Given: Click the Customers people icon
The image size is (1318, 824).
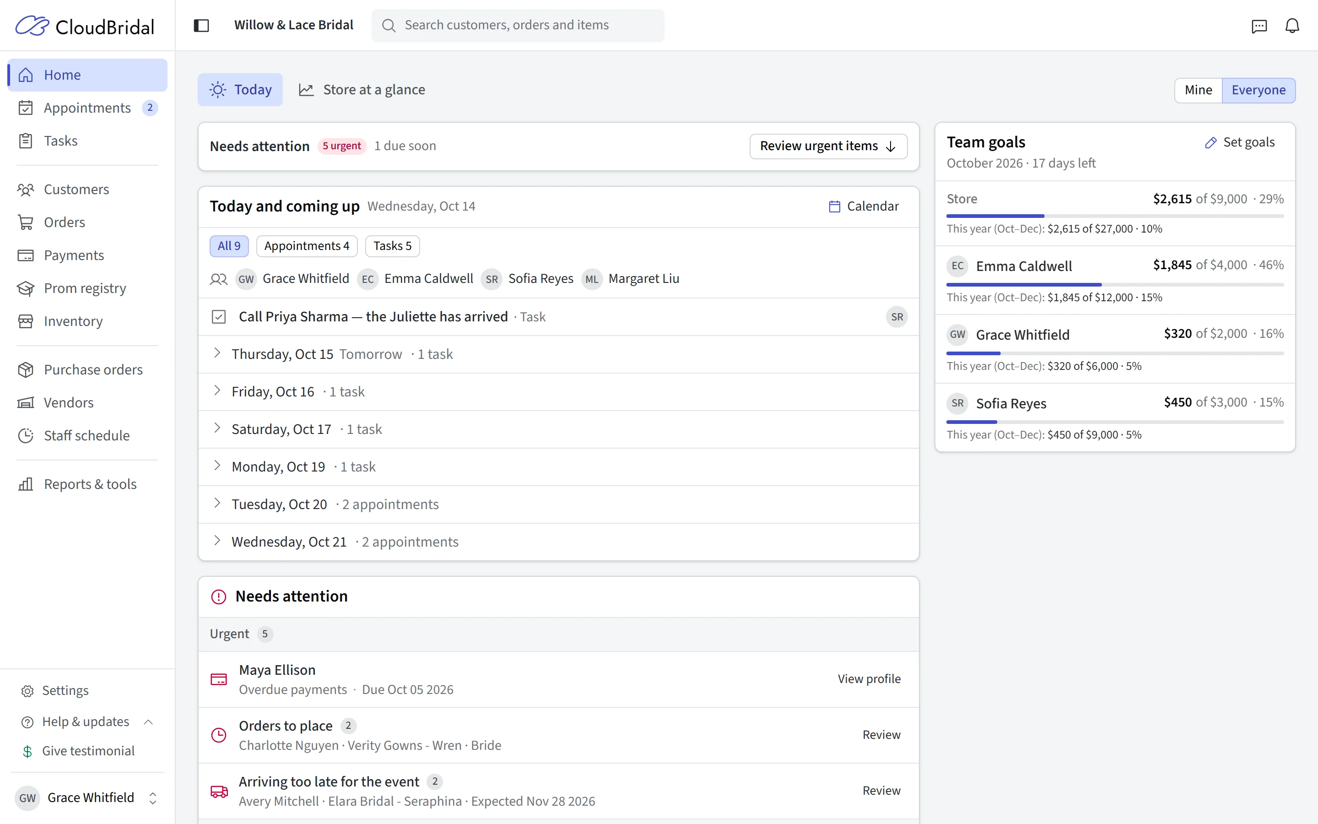Looking at the screenshot, I should click(x=26, y=189).
